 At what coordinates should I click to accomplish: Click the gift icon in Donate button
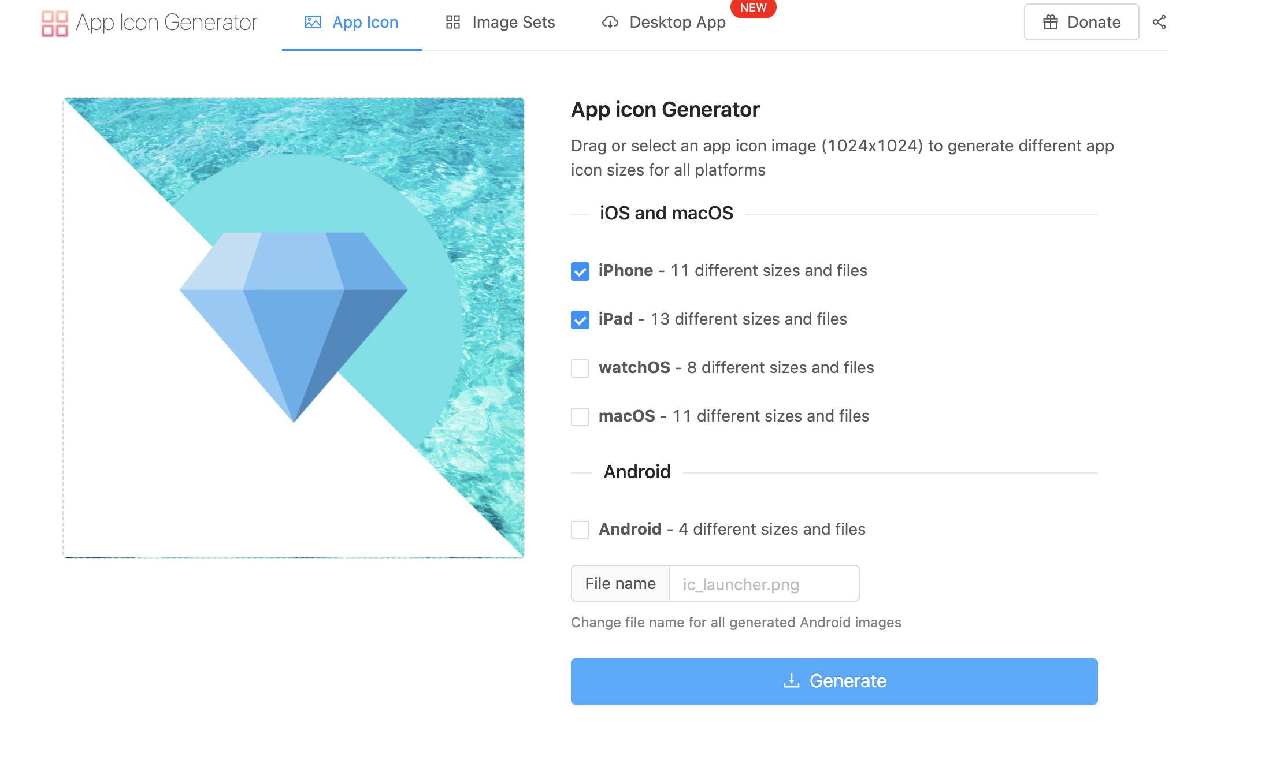1051,23
